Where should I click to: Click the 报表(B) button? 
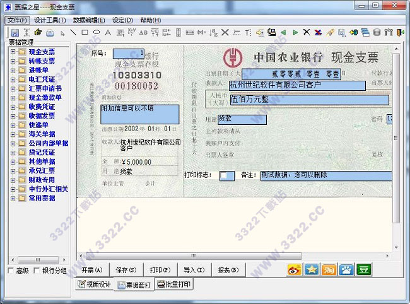click(x=228, y=270)
